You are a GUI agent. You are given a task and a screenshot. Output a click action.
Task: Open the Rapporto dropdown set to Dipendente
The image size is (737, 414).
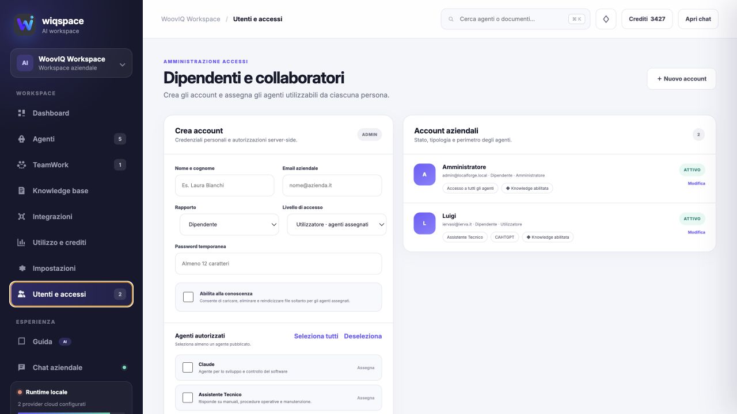point(229,224)
